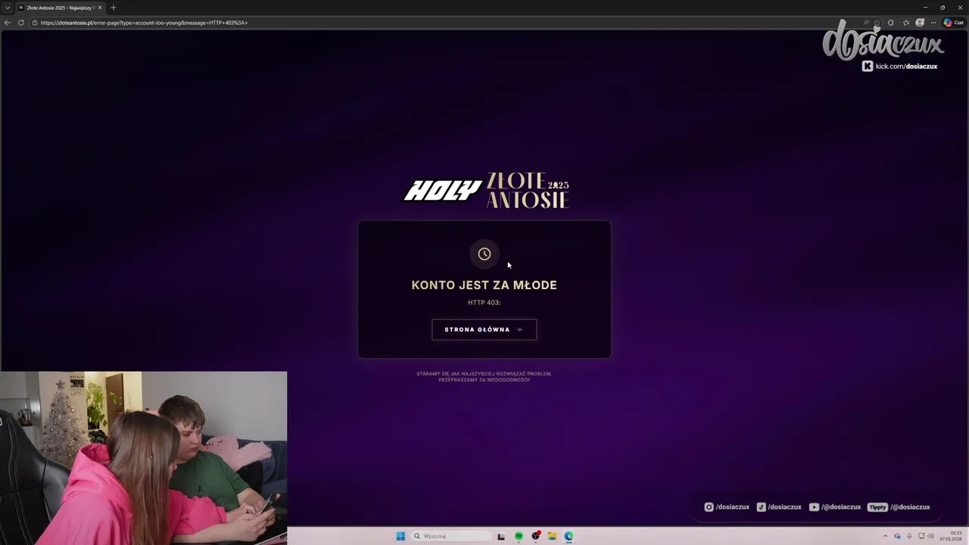
Task: Click the Strona Główna button
Action: tap(484, 329)
